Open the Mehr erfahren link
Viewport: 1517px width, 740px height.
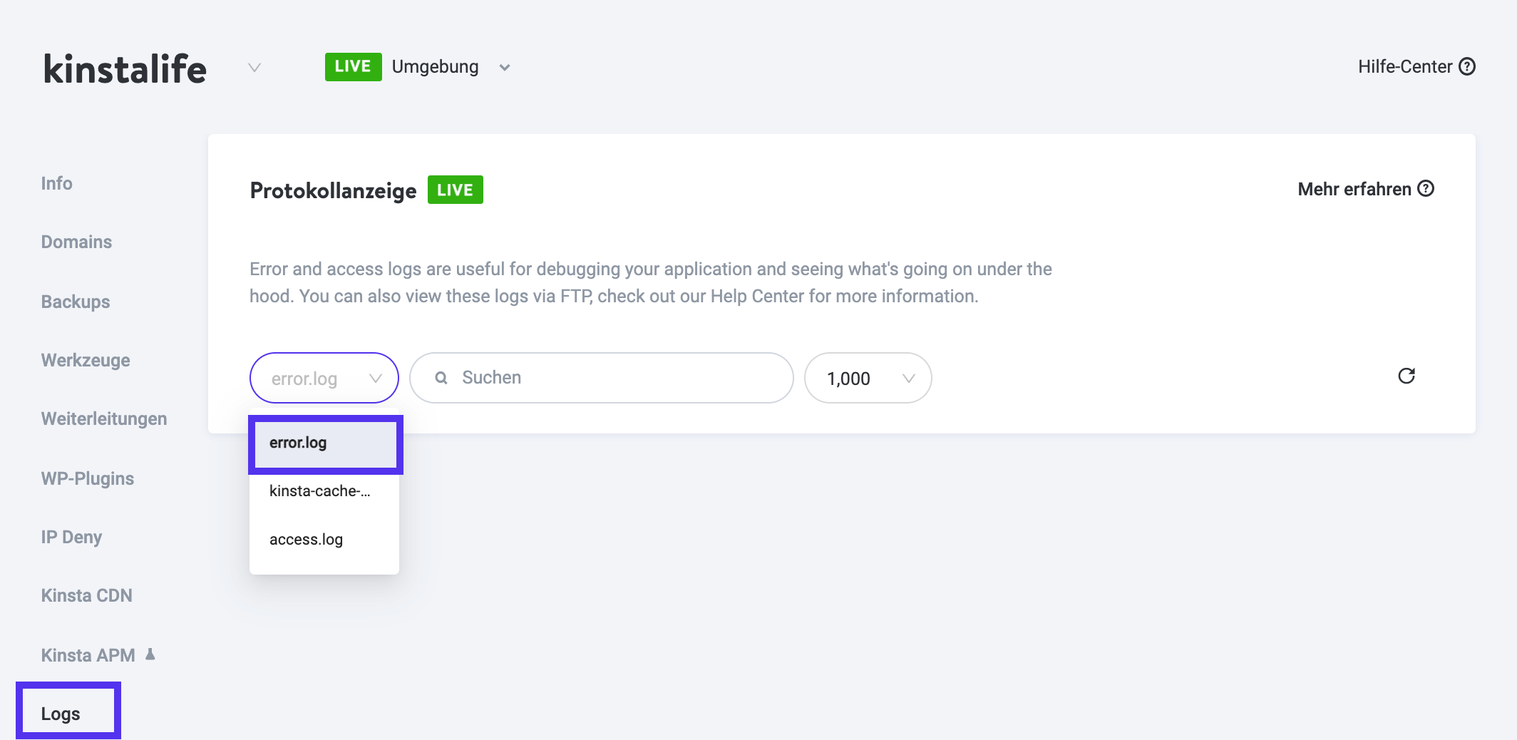[x=1354, y=189]
